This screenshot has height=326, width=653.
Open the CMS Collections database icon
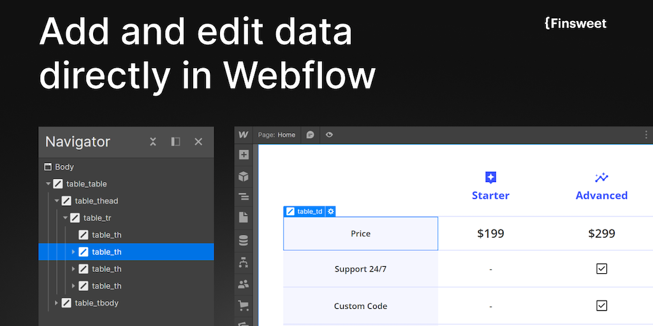[x=244, y=241]
